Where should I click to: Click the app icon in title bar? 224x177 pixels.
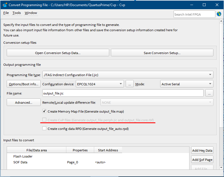tap(5, 5)
